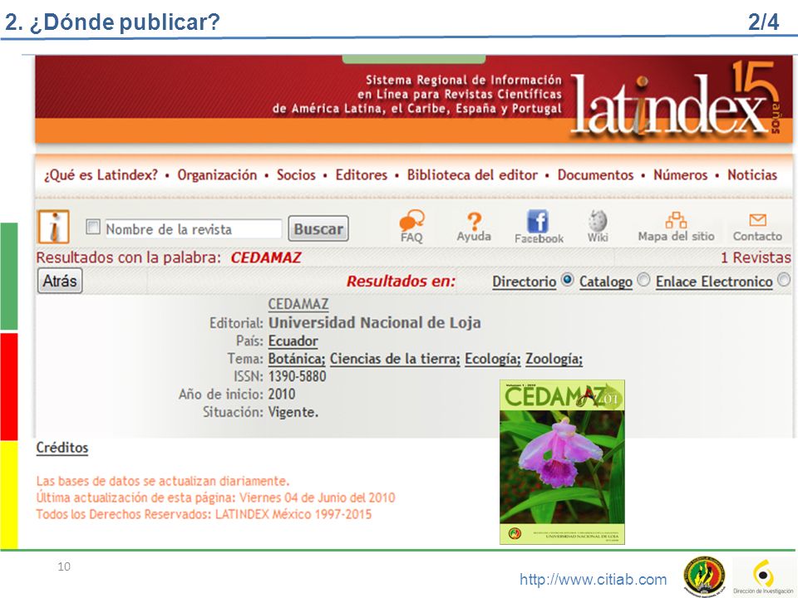Select the Directorio radio button
This screenshot has width=798, height=598.
pyautogui.click(x=567, y=280)
